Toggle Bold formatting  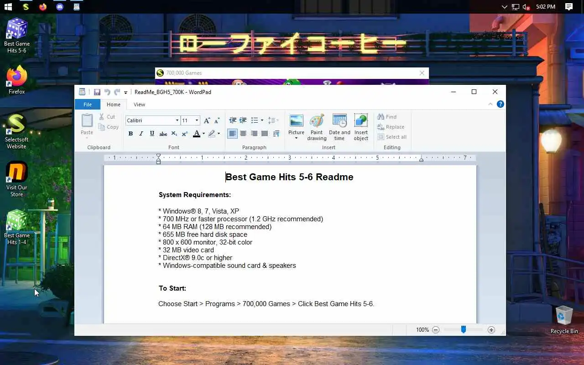point(130,134)
